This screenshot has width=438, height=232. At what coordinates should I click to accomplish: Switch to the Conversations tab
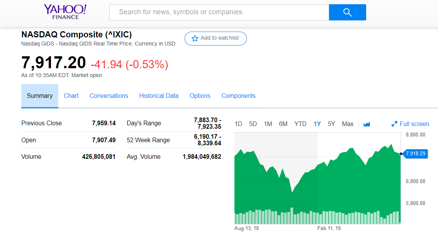tap(109, 96)
